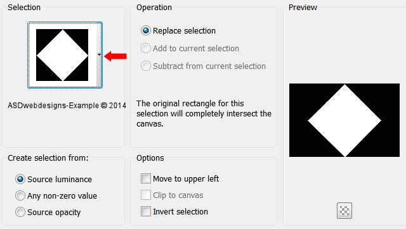Click the Preview panel heading

[x=303, y=7]
